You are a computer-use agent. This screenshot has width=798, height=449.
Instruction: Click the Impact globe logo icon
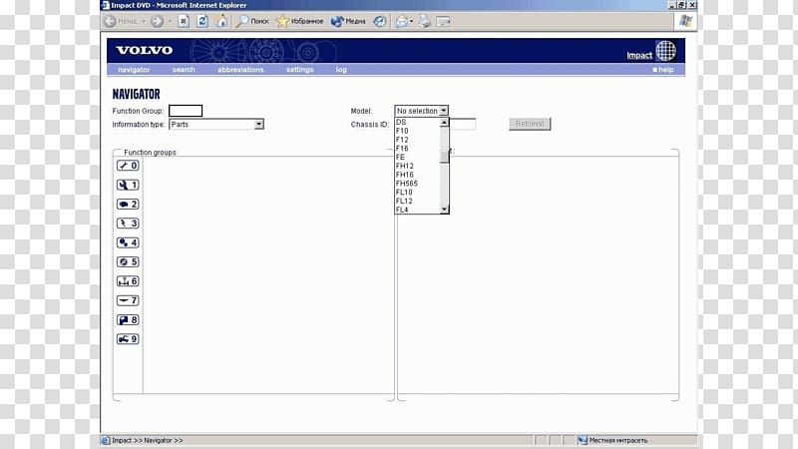[665, 51]
